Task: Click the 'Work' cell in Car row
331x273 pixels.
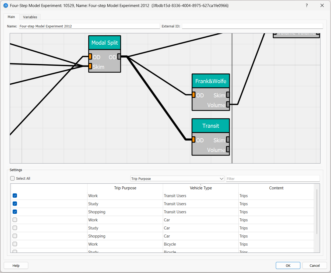Action: [125, 220]
